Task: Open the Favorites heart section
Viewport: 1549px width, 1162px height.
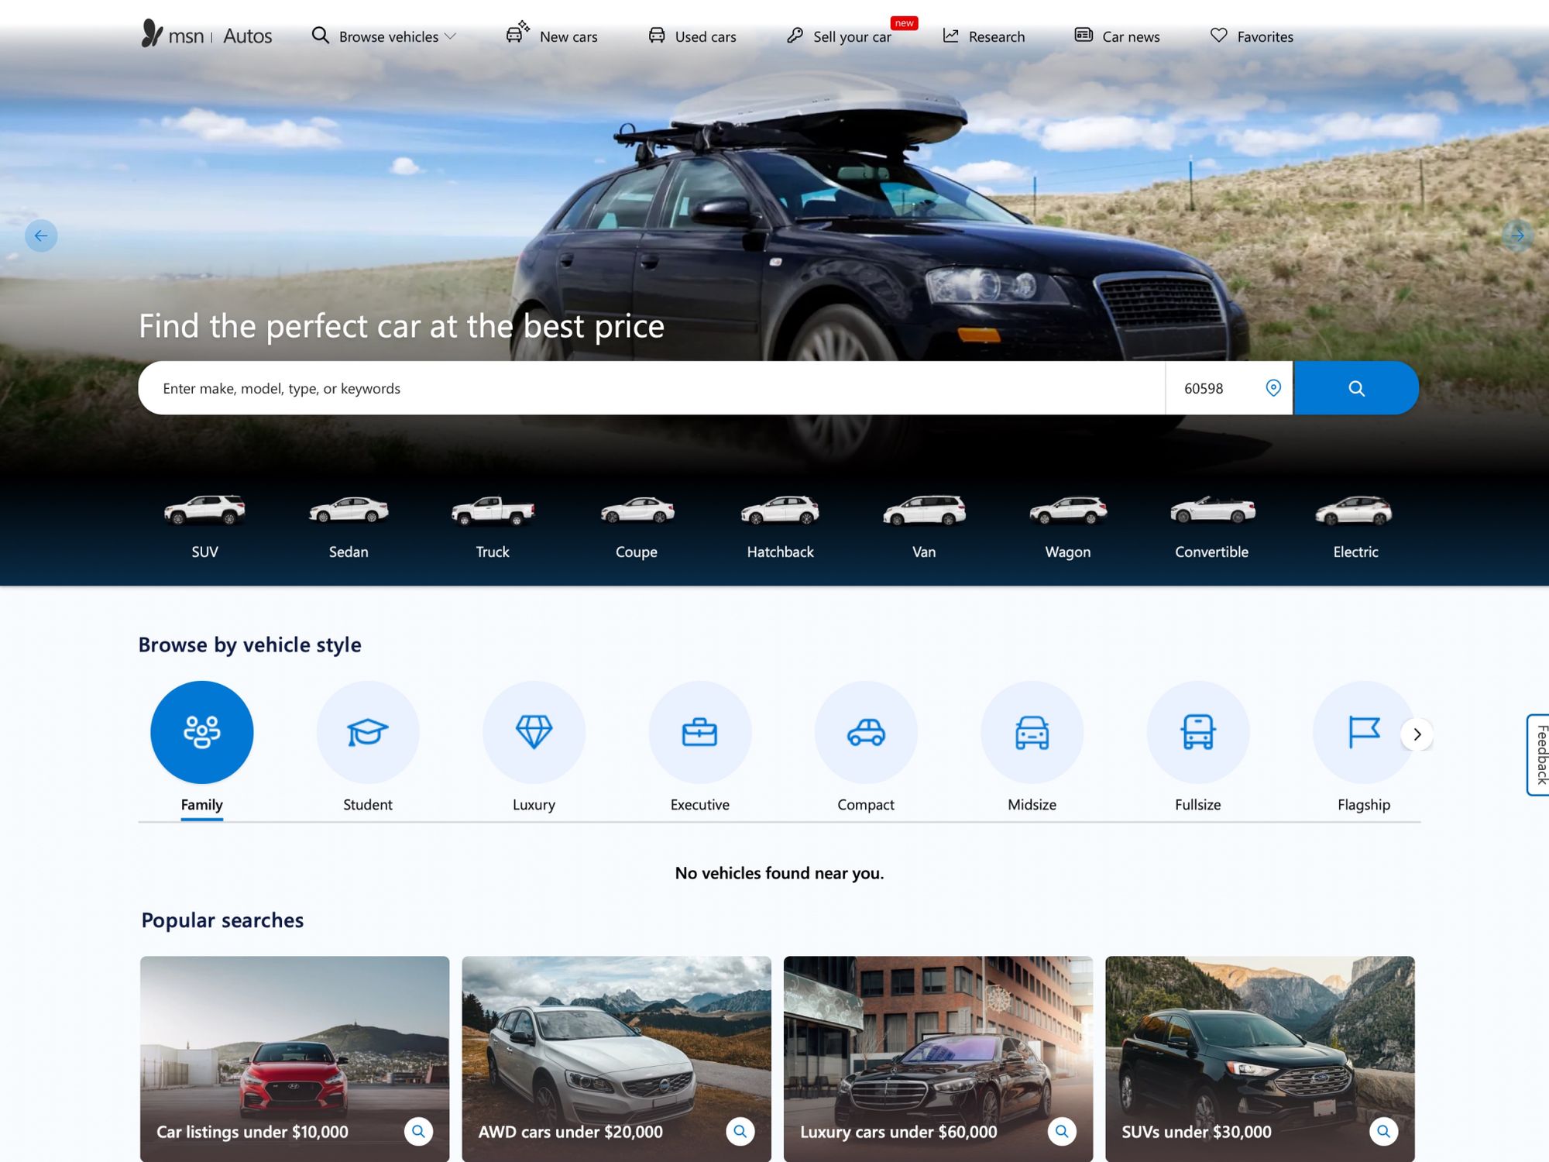Action: tap(1251, 36)
